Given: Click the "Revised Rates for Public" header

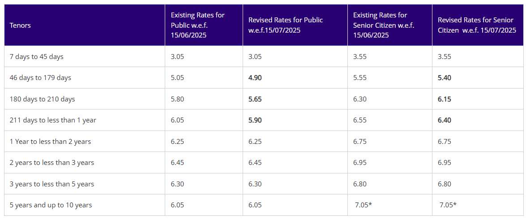Looking at the screenshot, I should 286,25.
